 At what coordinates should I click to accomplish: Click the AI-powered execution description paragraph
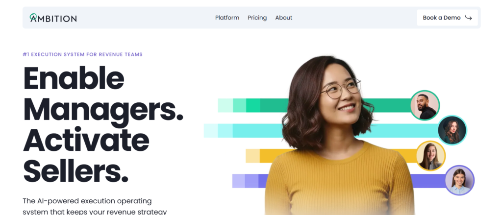(95, 206)
